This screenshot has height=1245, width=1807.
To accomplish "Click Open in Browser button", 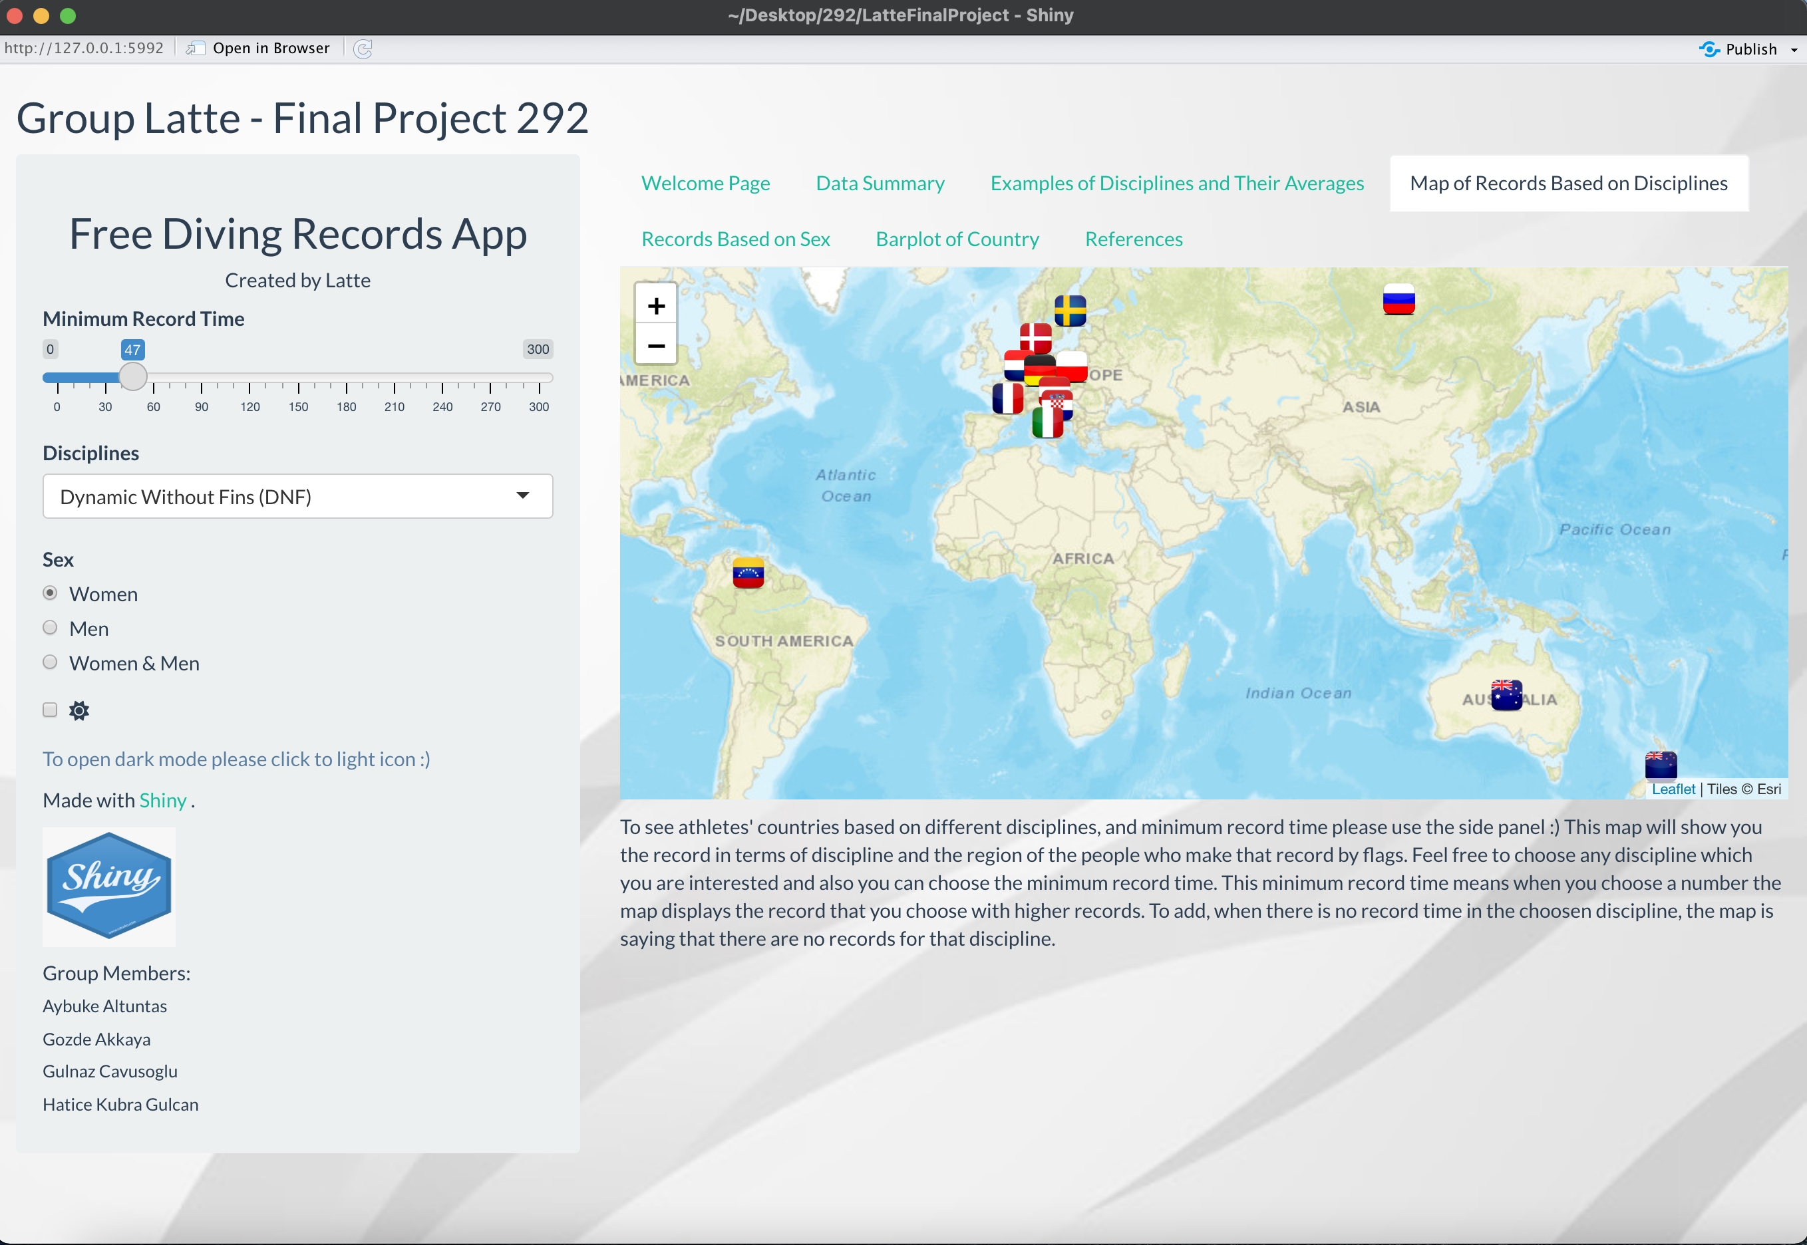I will click(258, 49).
